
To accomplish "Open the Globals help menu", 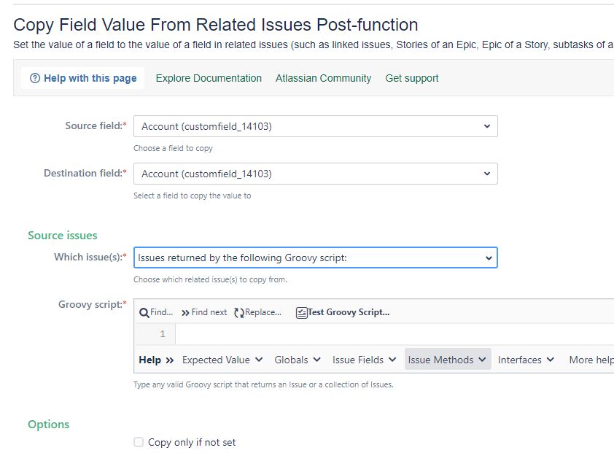I will click(x=298, y=360).
